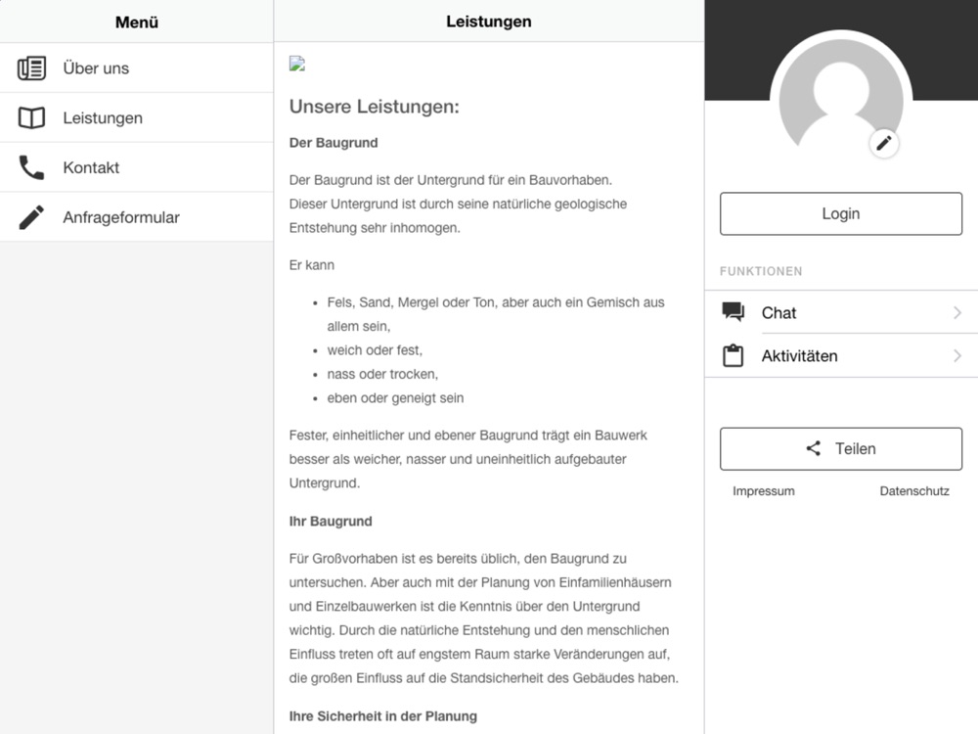Open the Anfrageformular menu entry
This screenshot has height=734, width=978.
pyautogui.click(x=121, y=217)
